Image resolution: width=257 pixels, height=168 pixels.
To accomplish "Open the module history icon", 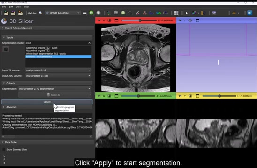I will pyautogui.click(x=84, y=13).
